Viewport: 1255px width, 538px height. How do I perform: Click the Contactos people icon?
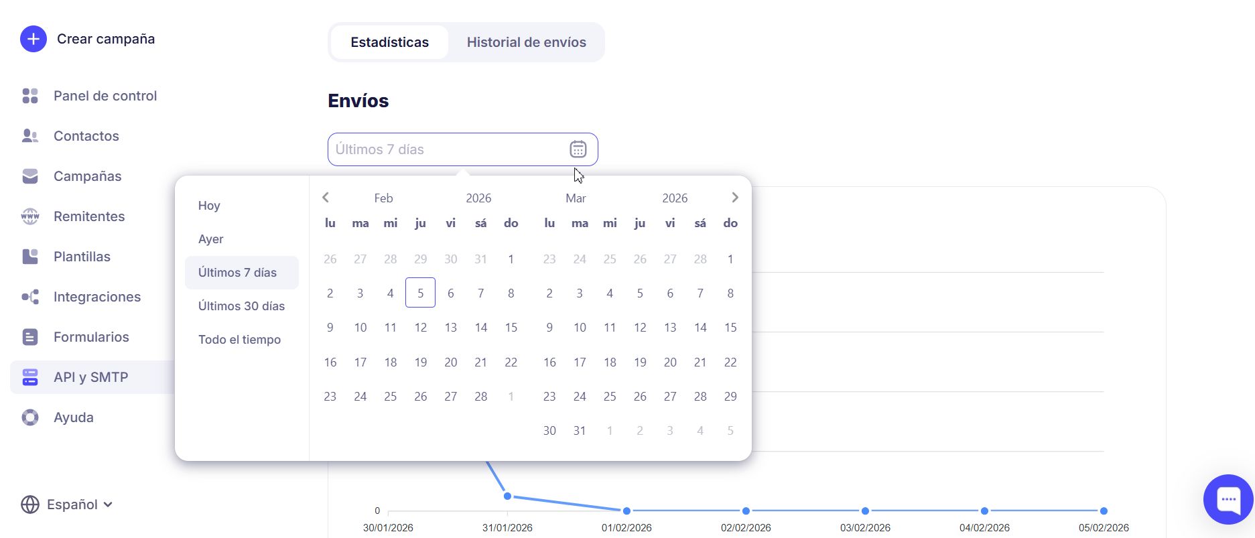(x=30, y=136)
